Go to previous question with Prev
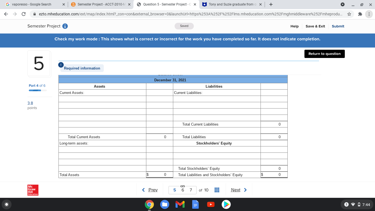 (x=150, y=190)
